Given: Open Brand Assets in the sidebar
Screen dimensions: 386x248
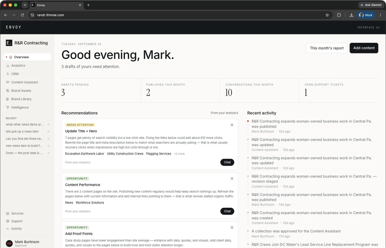Looking at the screenshot, I should tap(27, 91).
